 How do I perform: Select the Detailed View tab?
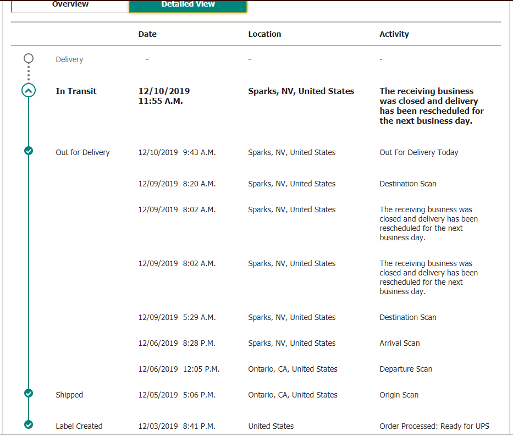tap(188, 6)
